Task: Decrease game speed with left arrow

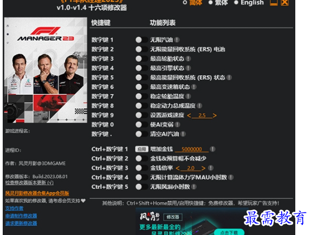Action: [189, 115]
